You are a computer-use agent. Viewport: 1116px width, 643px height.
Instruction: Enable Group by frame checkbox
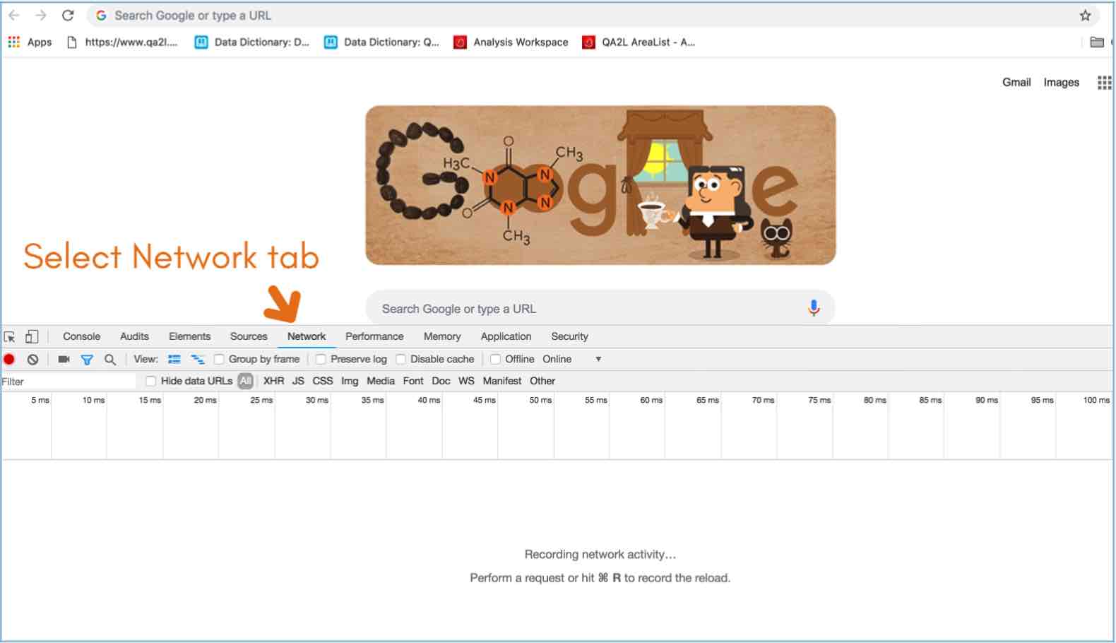(x=219, y=360)
